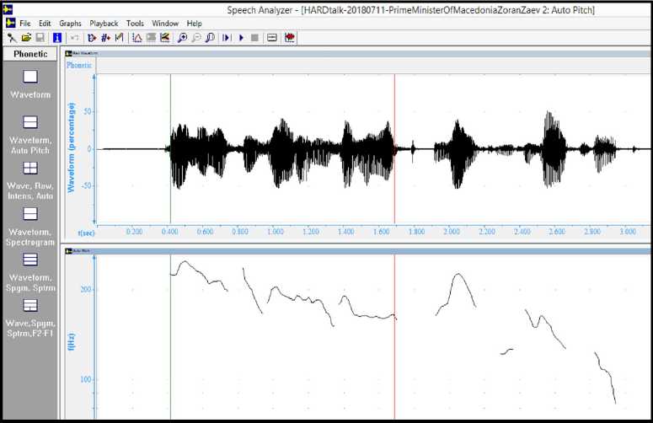The image size is (653, 423).
Task: Switch to Waveform, Spectrogram layout
Action: coord(30,214)
